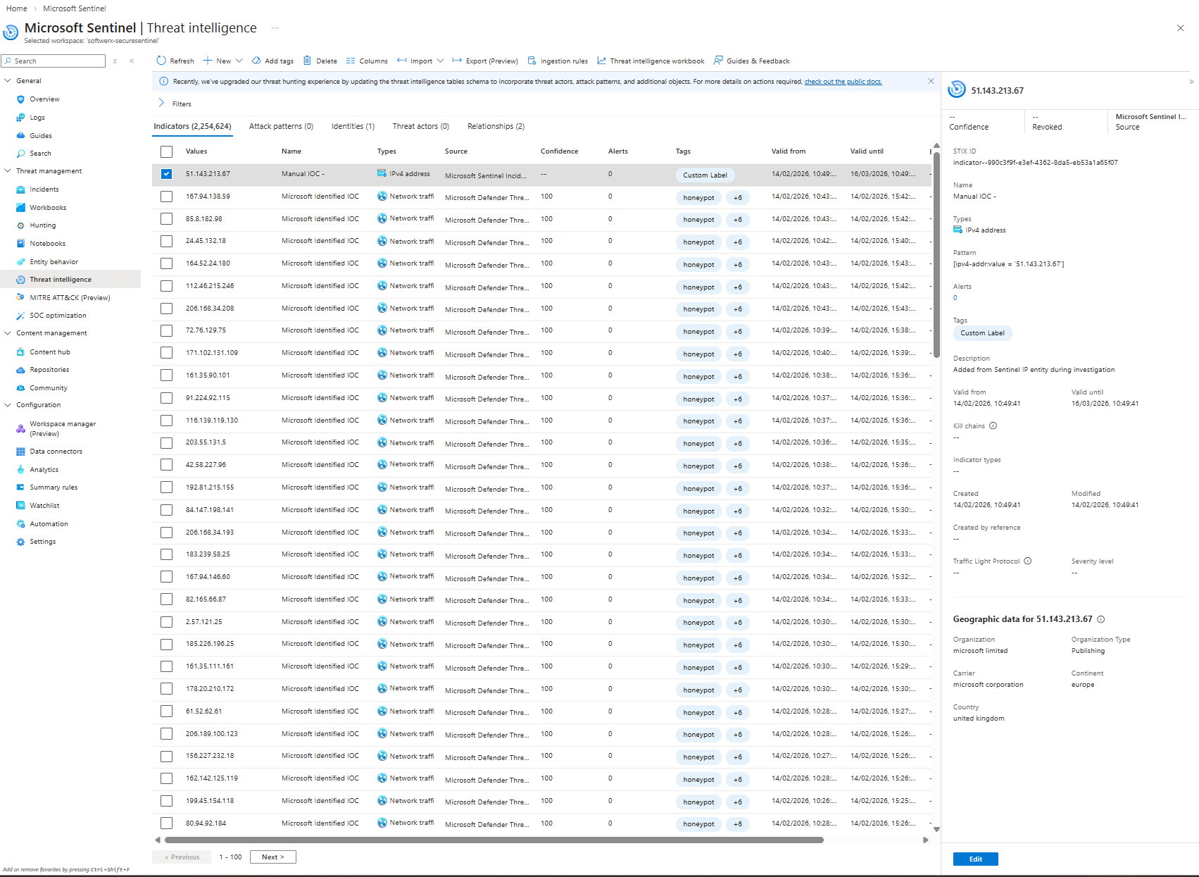Image resolution: width=1199 pixels, height=877 pixels.
Task: Open the New dropdown menu
Action: coord(223,61)
